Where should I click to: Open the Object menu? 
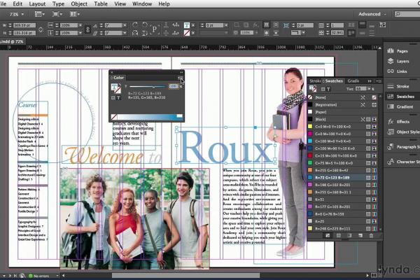[79, 3]
